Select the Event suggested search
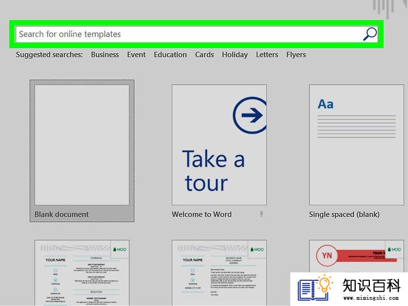 click(136, 55)
